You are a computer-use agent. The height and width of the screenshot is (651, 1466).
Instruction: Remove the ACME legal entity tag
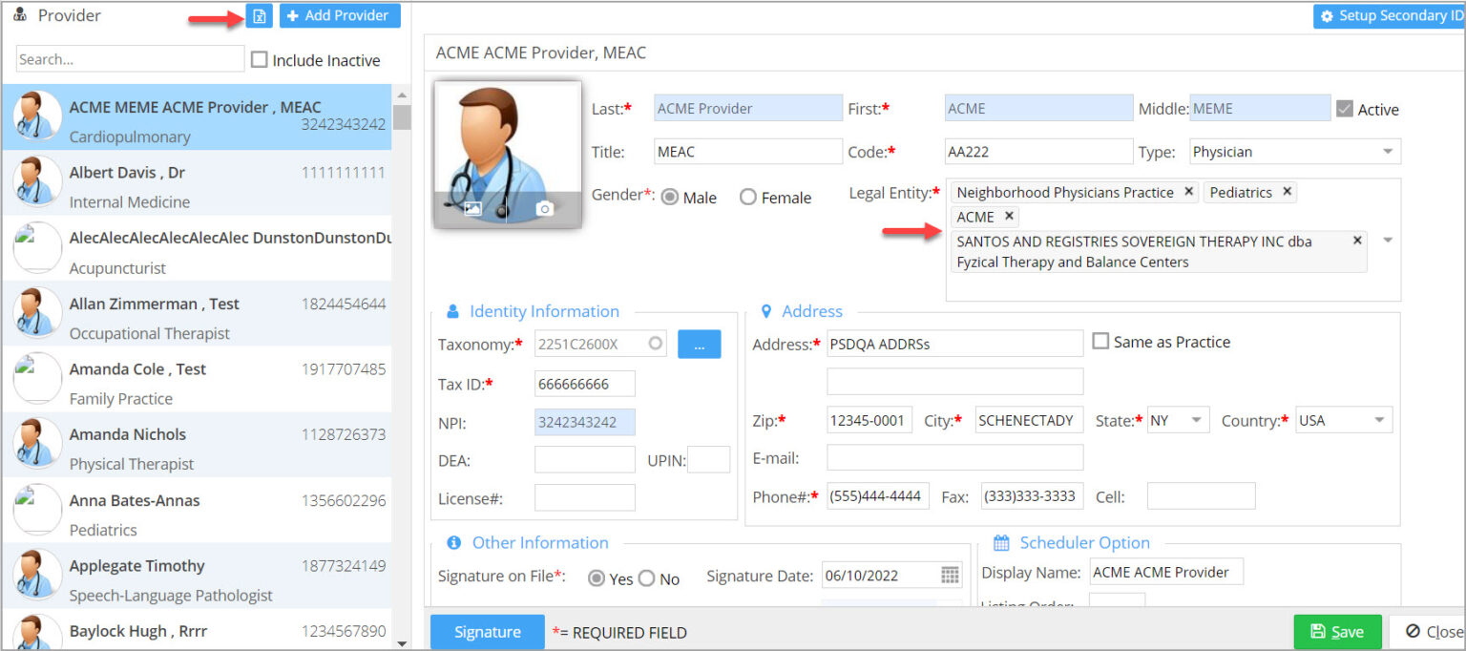[x=1009, y=216]
